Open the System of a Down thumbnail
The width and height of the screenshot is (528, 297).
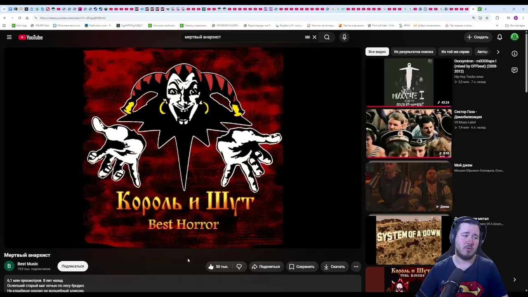click(x=409, y=240)
